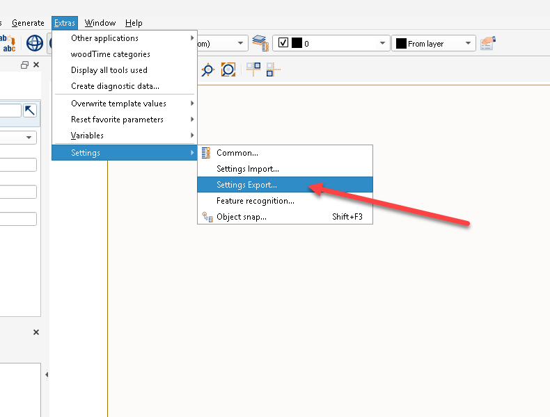The width and height of the screenshot is (550, 417).
Task: Open the left panel combo box
Action: pos(18,137)
